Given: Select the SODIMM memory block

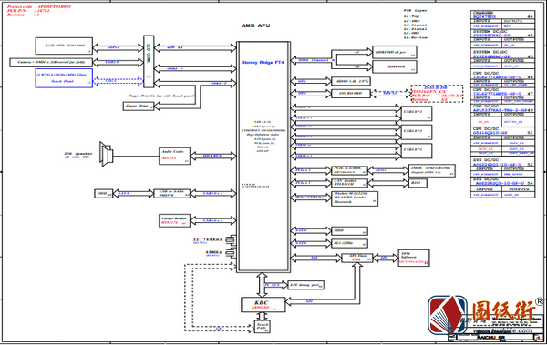Looking at the screenshot, I should [395, 66].
